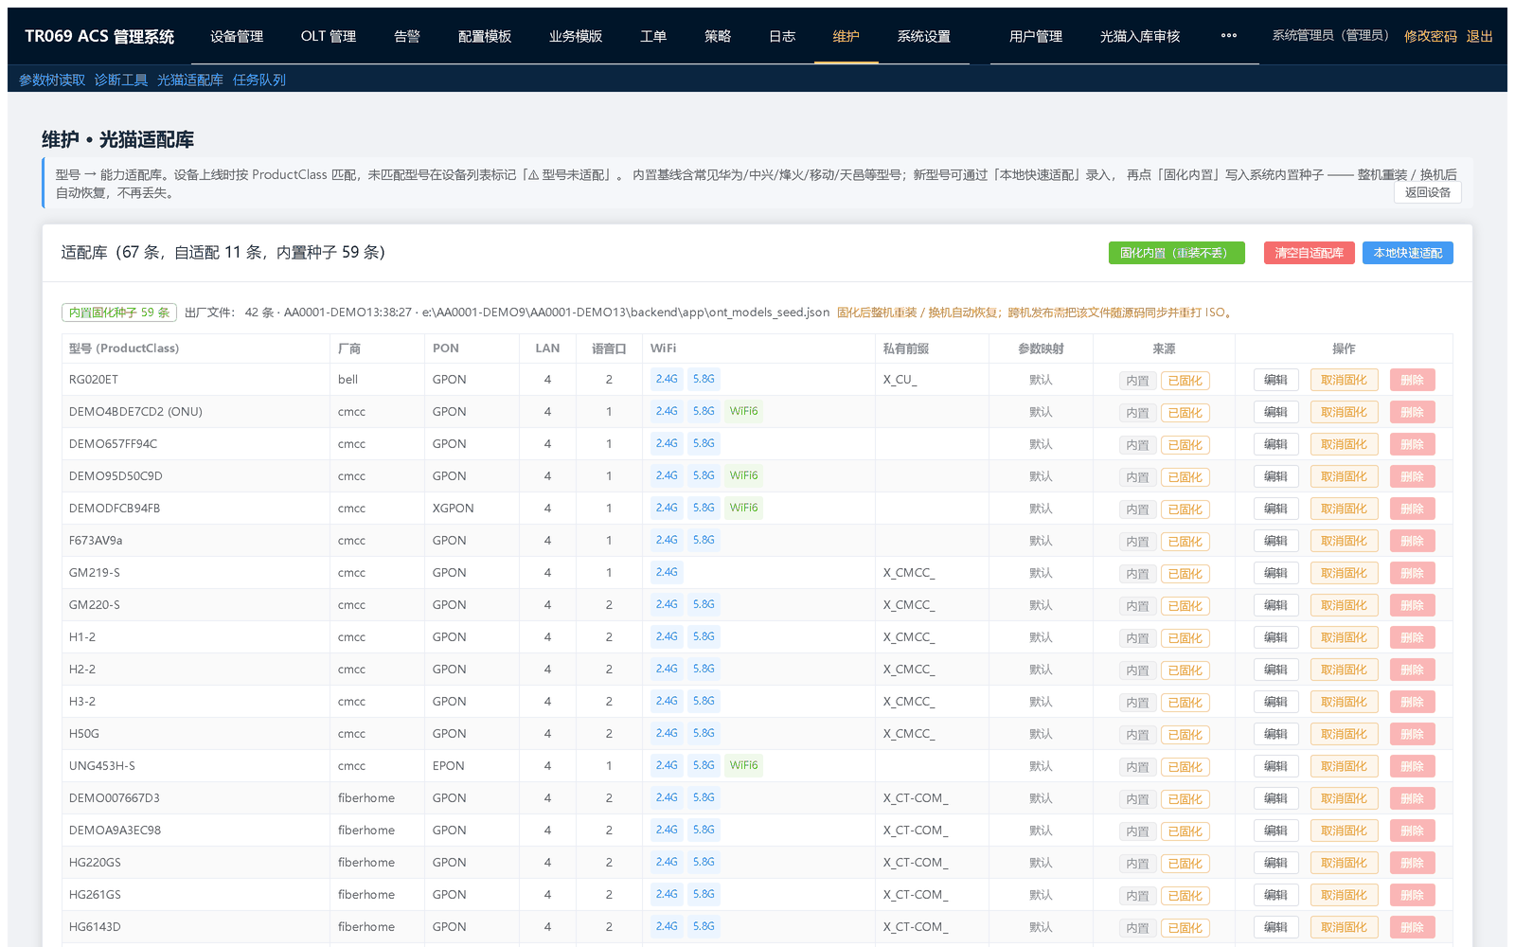Open the 设备管理 menu

[237, 36]
